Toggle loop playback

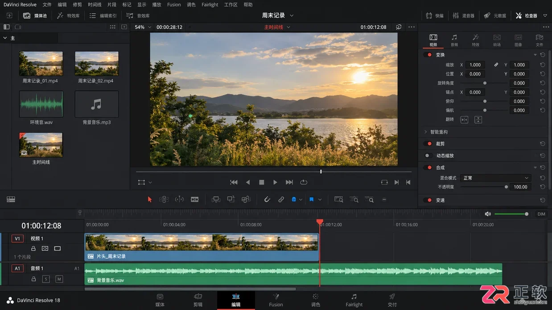(304, 182)
